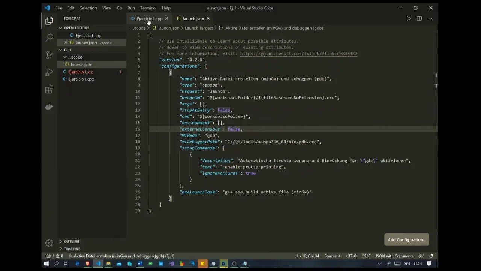Open the Windows Start menu
Viewport: 481px width, 271px height.
(x=46, y=263)
